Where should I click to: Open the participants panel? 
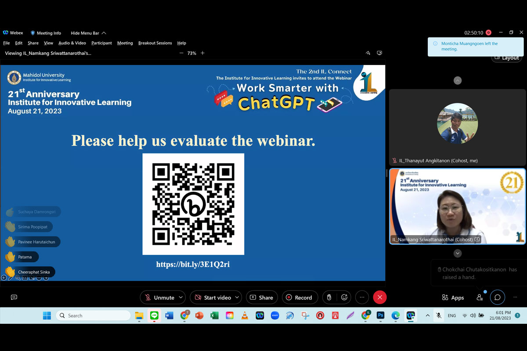[x=480, y=297]
